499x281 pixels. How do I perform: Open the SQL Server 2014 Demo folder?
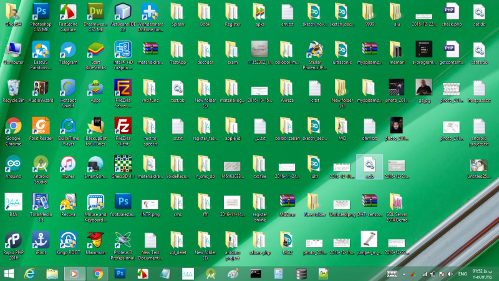click(397, 208)
